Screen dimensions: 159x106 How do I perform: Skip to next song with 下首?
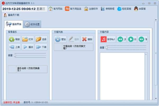pyautogui.click(x=41, y=47)
